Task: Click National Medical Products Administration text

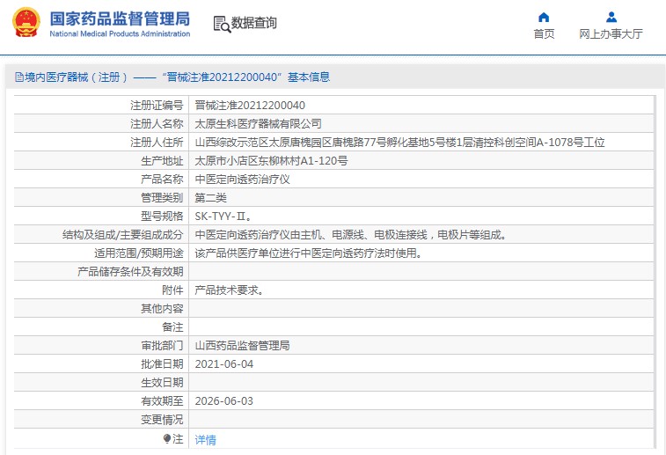Action: pos(120,34)
